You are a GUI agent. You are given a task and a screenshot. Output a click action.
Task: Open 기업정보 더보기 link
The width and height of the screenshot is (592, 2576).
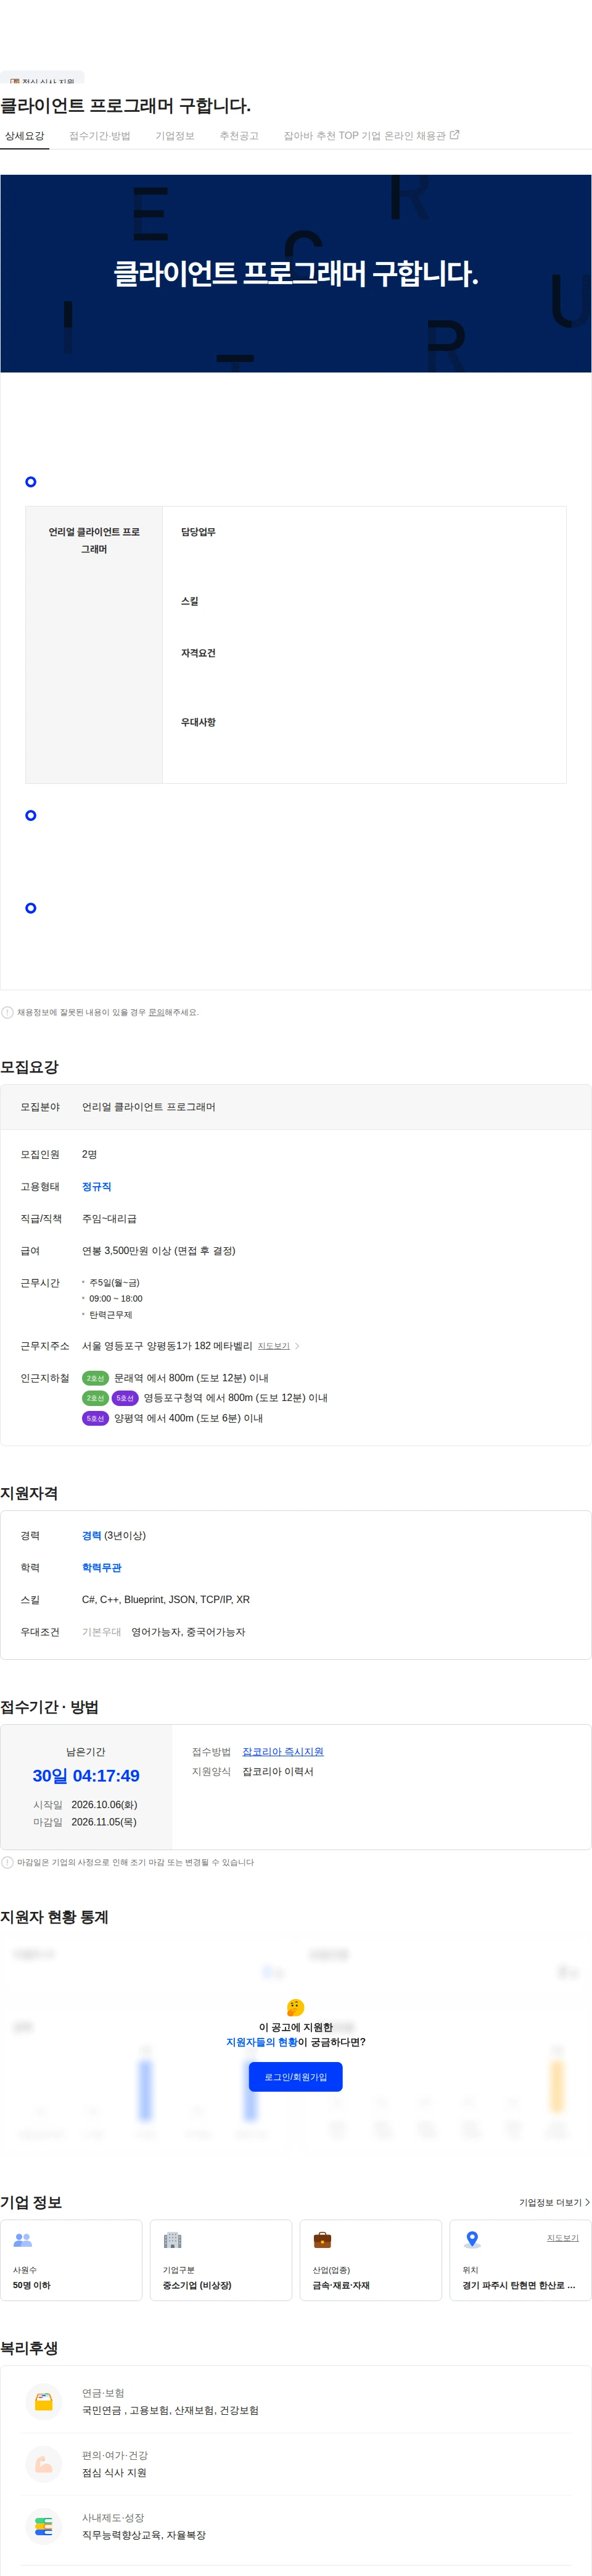coord(554,2202)
